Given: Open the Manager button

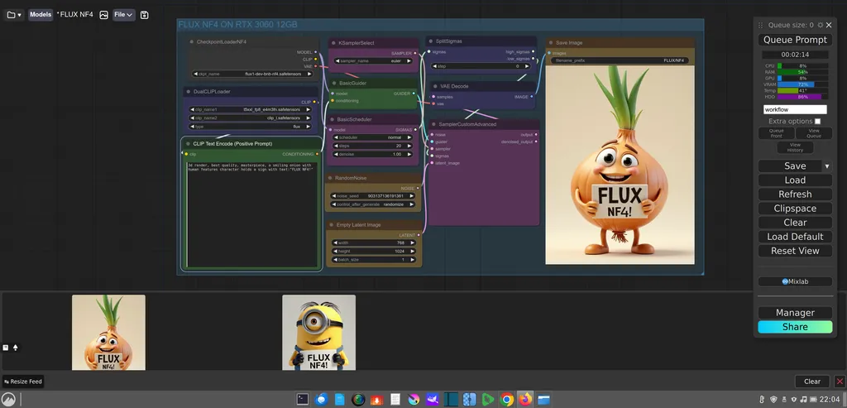Looking at the screenshot, I should [x=795, y=312].
